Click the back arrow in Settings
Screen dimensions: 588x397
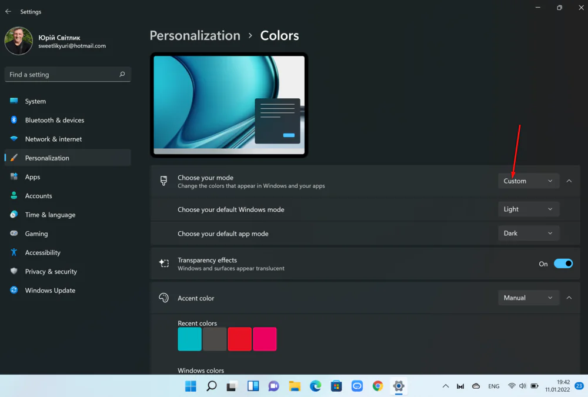point(8,11)
